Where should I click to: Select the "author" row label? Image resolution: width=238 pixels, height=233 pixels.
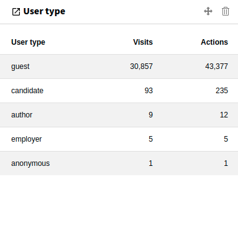tap(22, 115)
